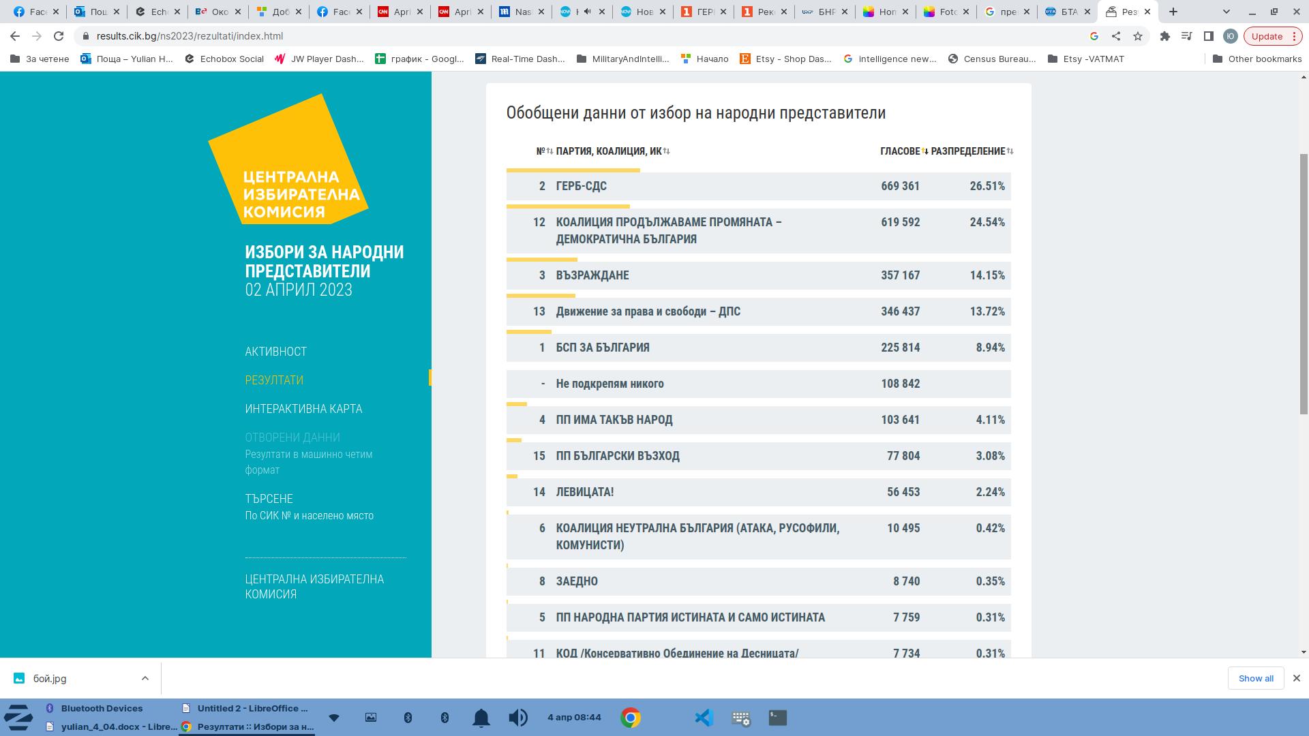1309x736 pixels.
Task: Open АКТИВНОСТ in the sidebar
Action: (276, 352)
